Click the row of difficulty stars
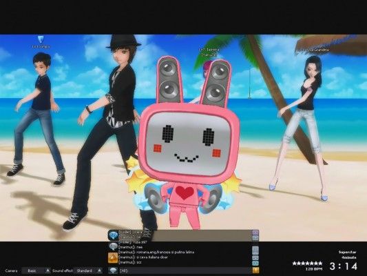Image resolution: width=367 pixels, height=276 pixels. point(307,264)
